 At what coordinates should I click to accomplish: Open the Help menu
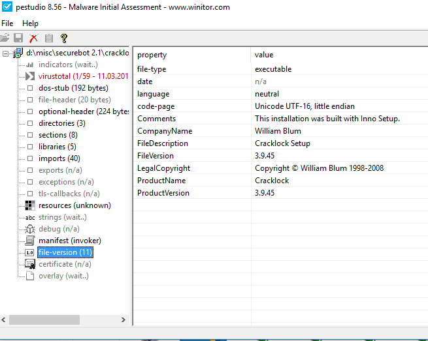(x=30, y=23)
